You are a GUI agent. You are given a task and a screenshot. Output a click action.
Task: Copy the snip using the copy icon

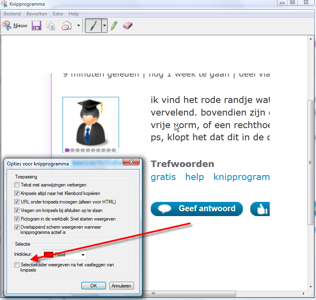click(51, 26)
